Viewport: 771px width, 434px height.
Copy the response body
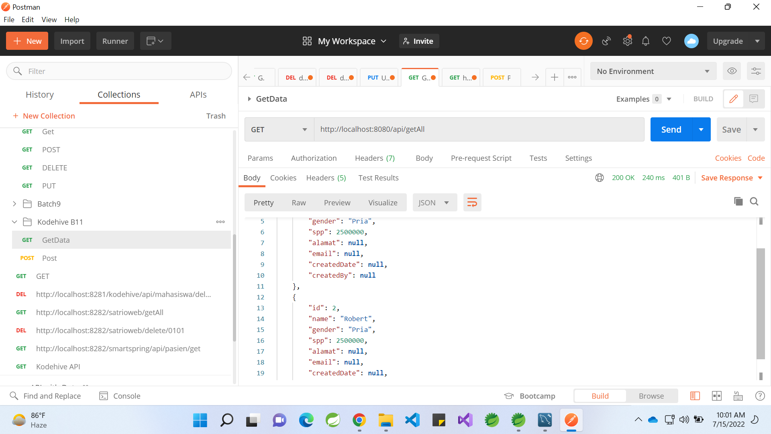(x=738, y=201)
